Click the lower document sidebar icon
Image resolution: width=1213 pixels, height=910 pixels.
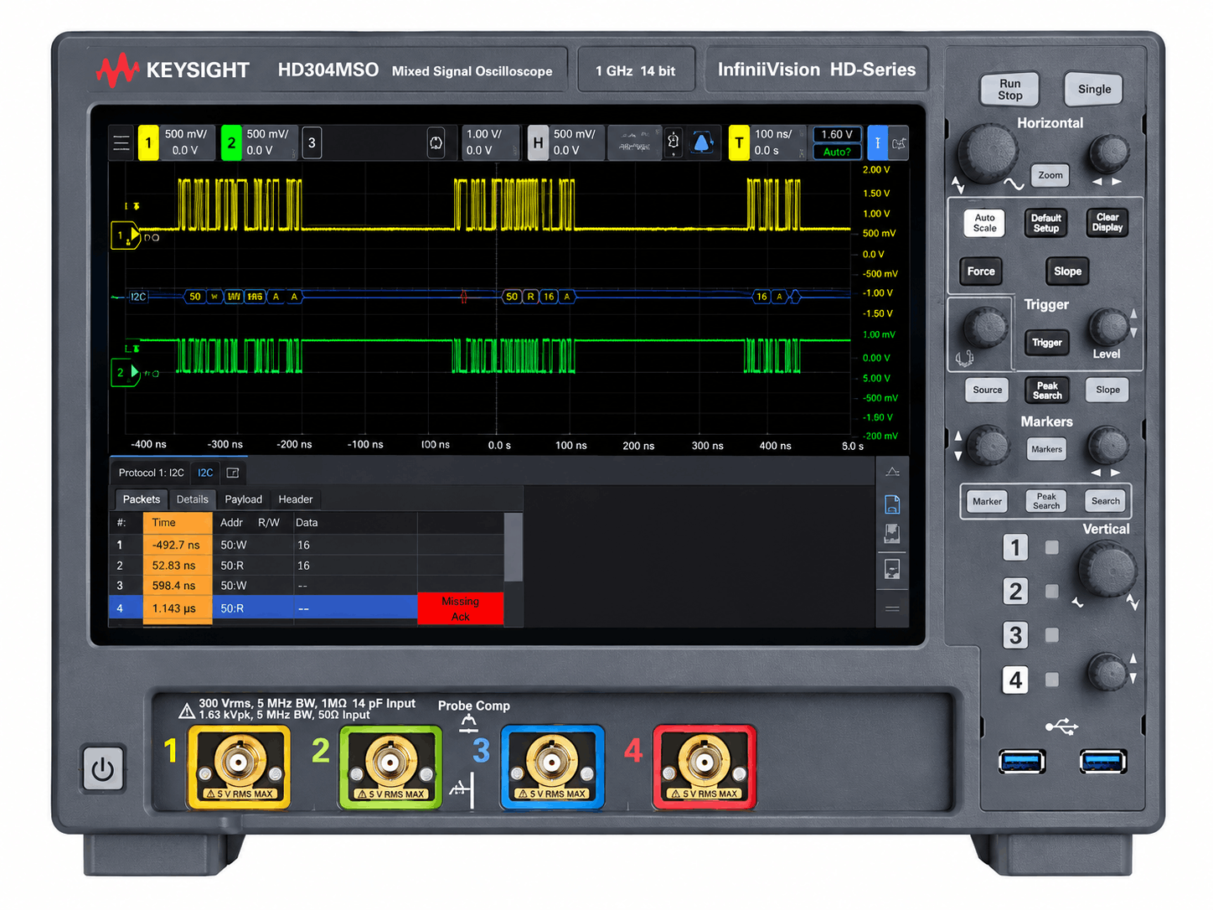pyautogui.click(x=892, y=569)
